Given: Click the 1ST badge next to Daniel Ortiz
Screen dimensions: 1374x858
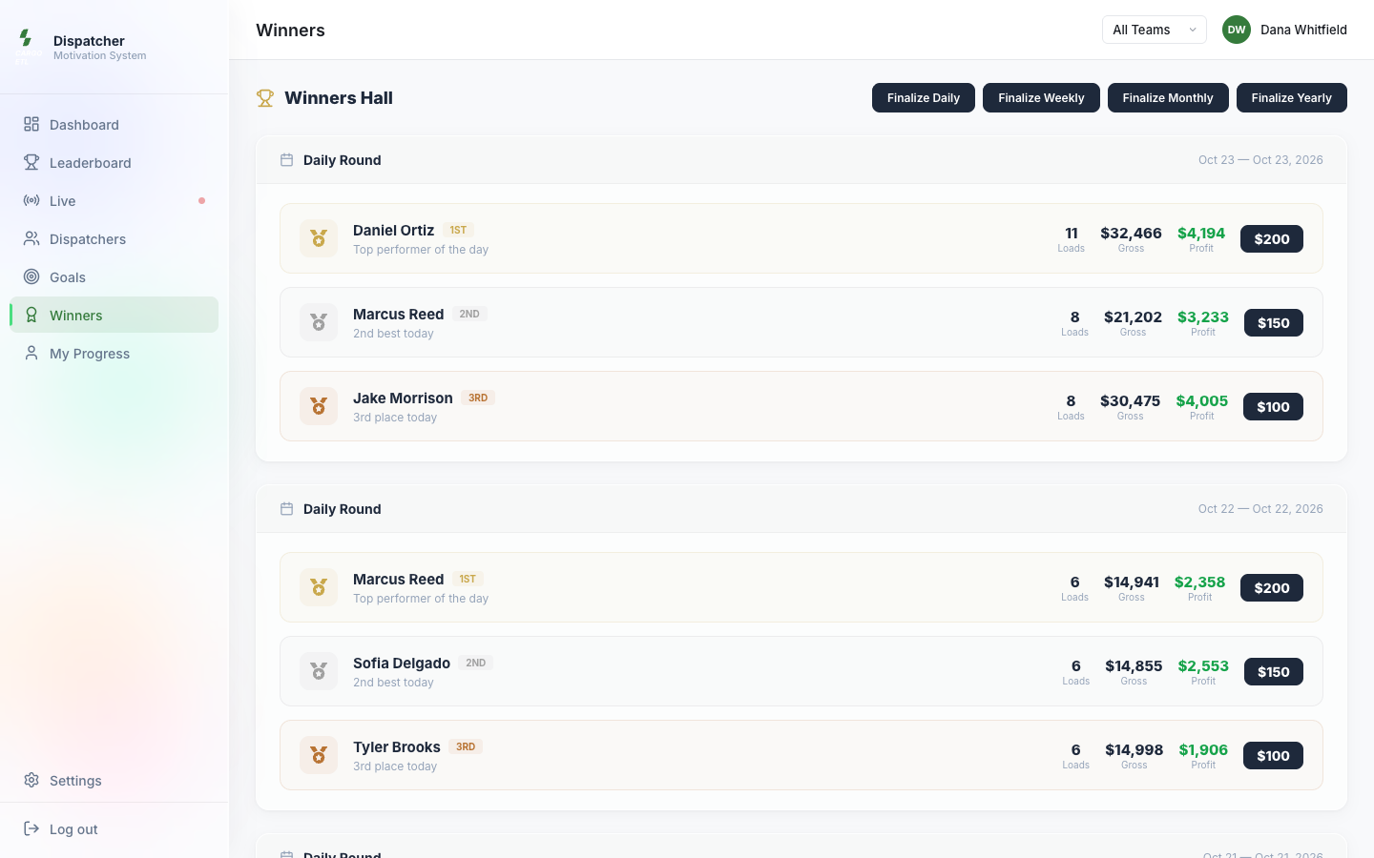Looking at the screenshot, I should (458, 231).
